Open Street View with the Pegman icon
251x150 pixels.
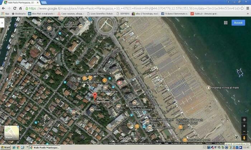[x=244, y=137]
